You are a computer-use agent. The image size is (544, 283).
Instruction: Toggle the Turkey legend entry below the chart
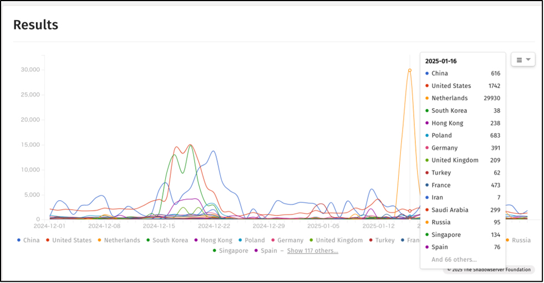click(x=384, y=240)
